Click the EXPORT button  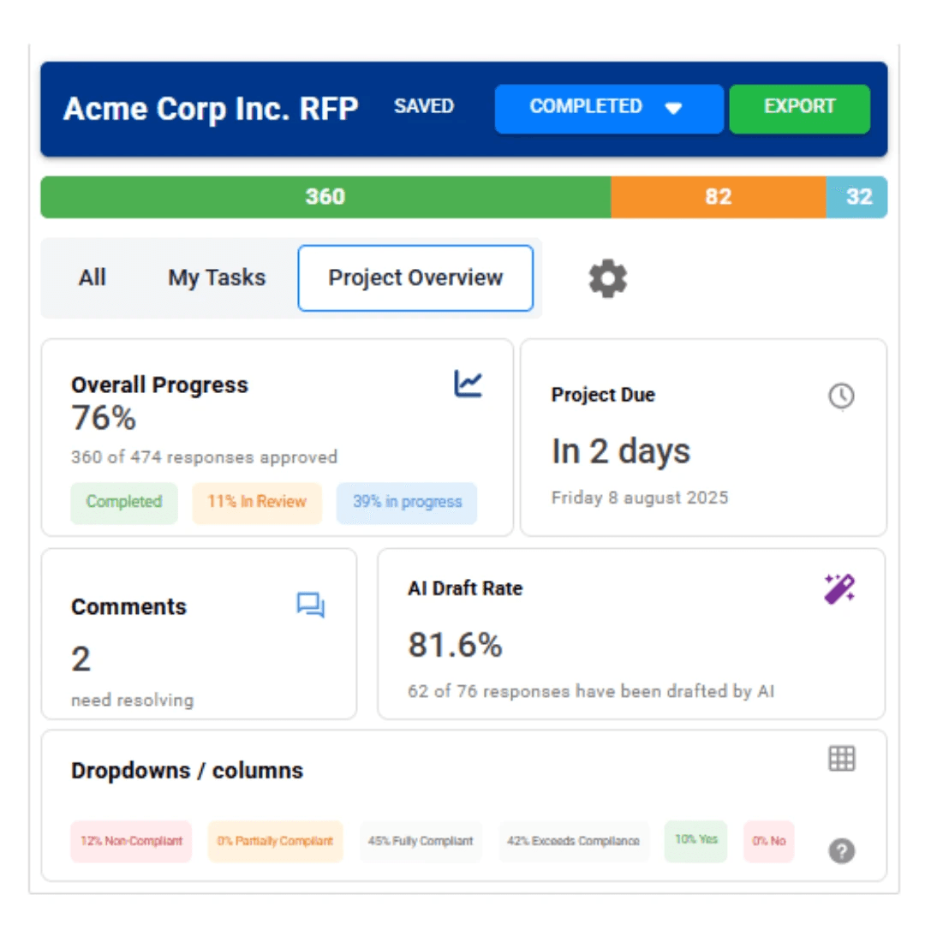pyautogui.click(x=799, y=108)
